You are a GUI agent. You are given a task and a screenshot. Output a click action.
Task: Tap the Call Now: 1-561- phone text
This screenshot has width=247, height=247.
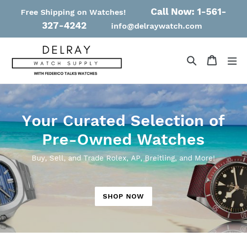[188, 12]
